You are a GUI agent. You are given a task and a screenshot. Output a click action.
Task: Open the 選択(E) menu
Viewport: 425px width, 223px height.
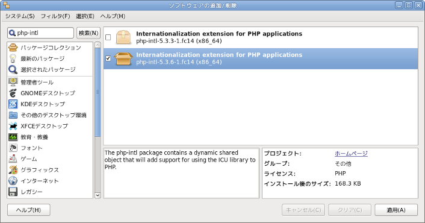tap(85, 16)
